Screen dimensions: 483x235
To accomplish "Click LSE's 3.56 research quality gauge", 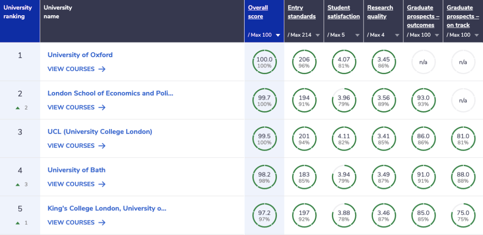I will point(384,100).
